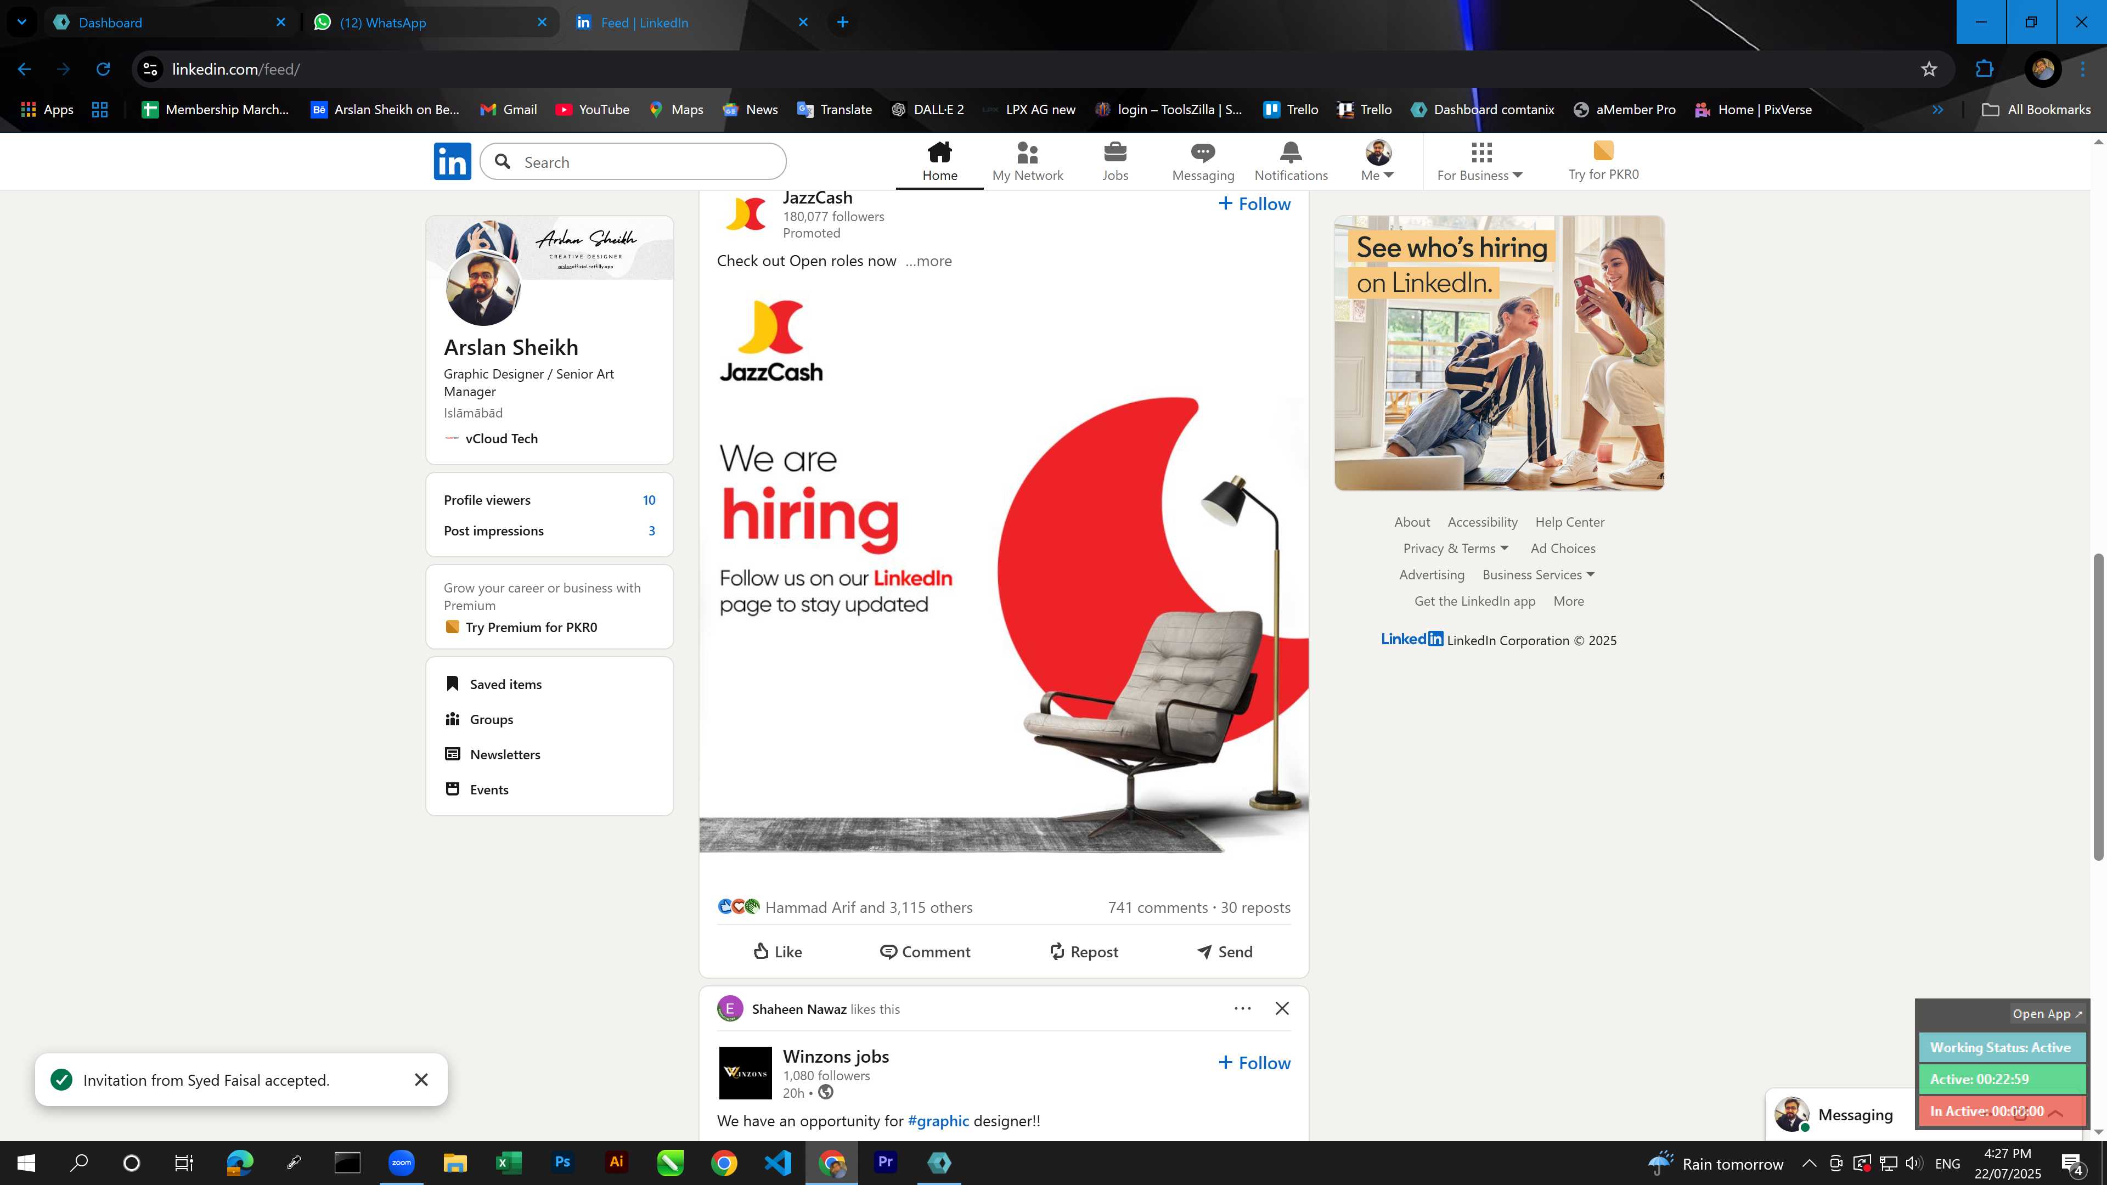
Task: Expand Business Services dropdown
Action: [1537, 574]
